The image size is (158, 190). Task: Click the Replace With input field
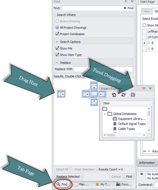[103, 69]
